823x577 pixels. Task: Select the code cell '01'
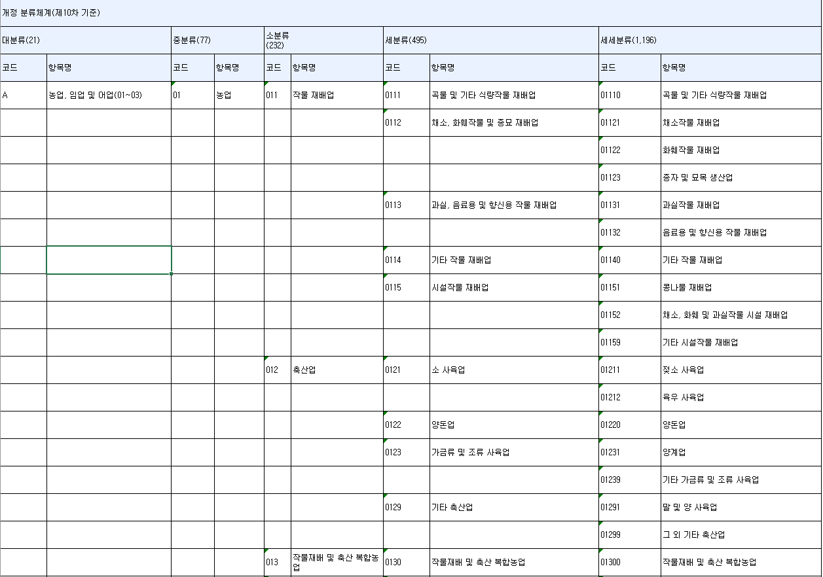(193, 95)
